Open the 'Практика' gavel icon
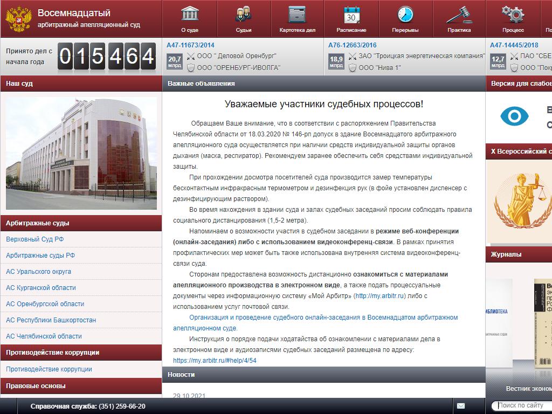 (459, 15)
